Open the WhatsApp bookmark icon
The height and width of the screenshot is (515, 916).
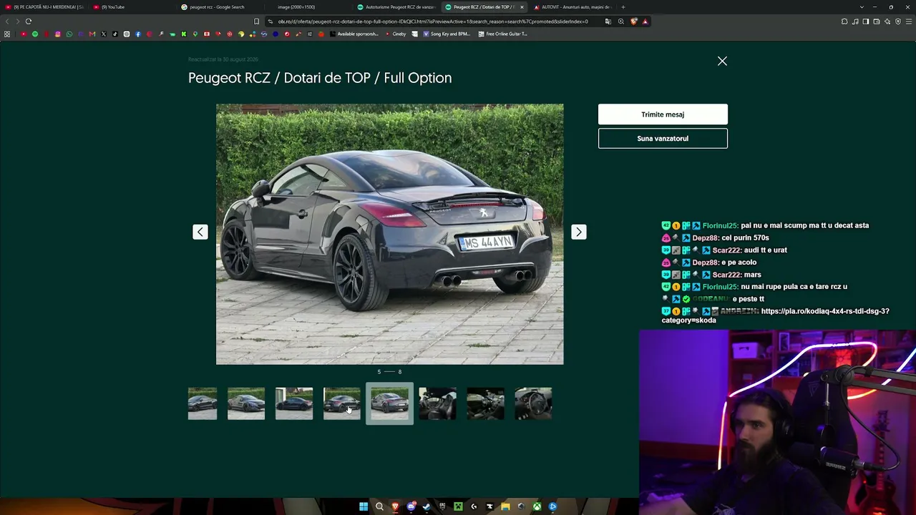pyautogui.click(x=69, y=34)
